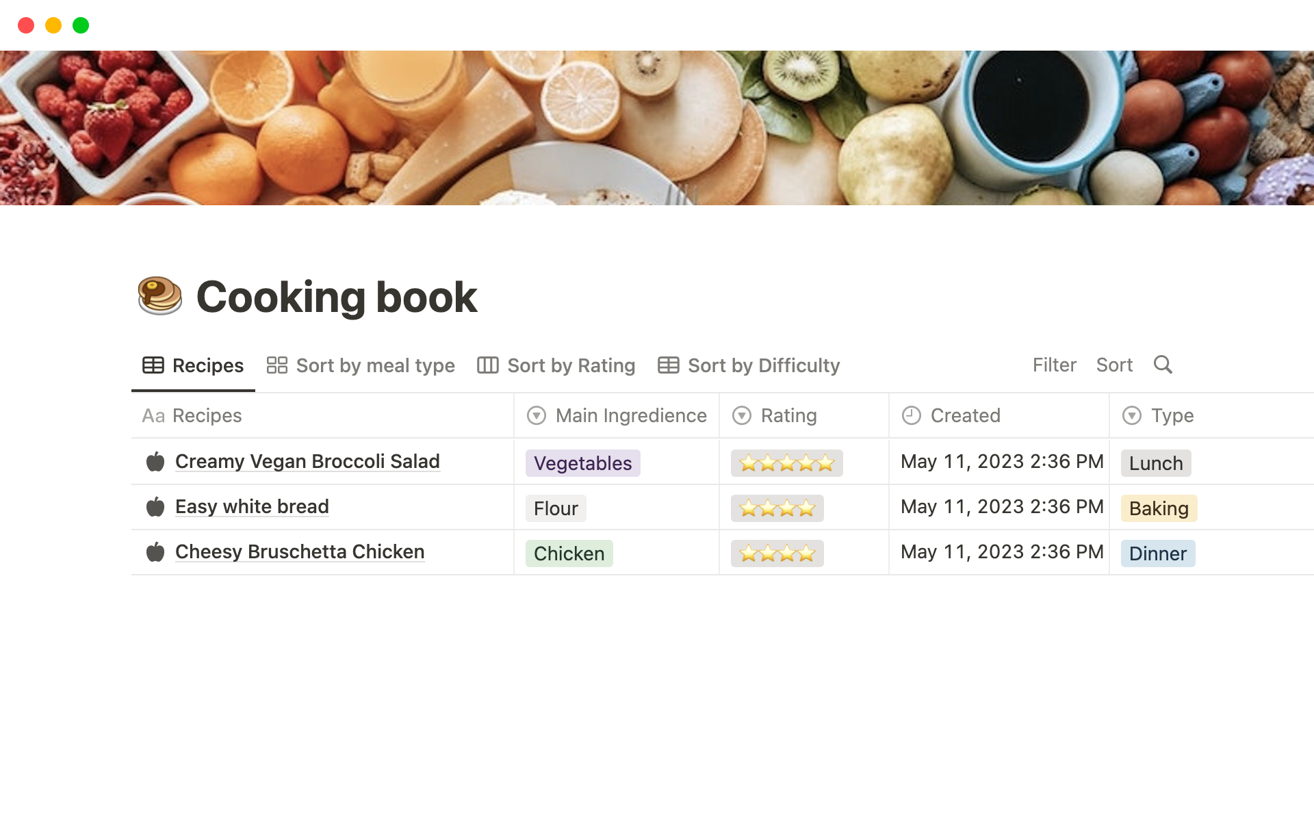Click the search magnifier icon
The width and height of the screenshot is (1314, 821).
tap(1163, 365)
